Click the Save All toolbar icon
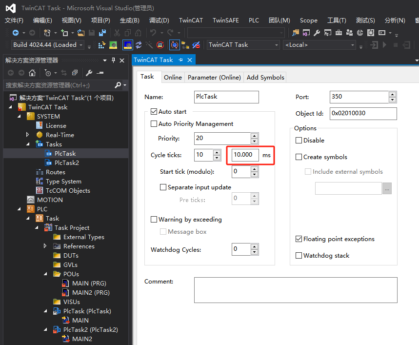 tap(102, 33)
